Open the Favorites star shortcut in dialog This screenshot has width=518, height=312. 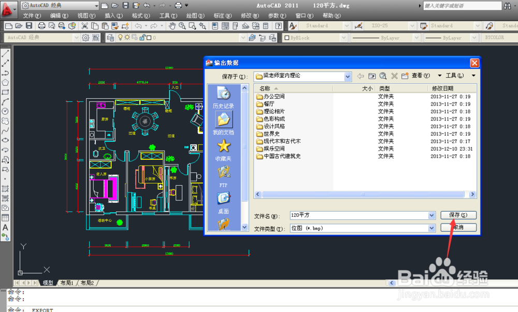[x=223, y=151]
